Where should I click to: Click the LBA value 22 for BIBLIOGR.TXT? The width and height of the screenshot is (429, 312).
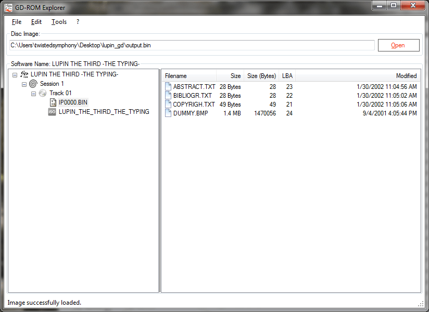pos(289,96)
